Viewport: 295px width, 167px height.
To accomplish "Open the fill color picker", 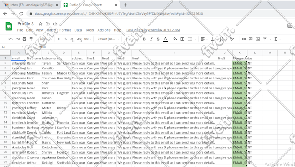I will [x=175, y=39].
